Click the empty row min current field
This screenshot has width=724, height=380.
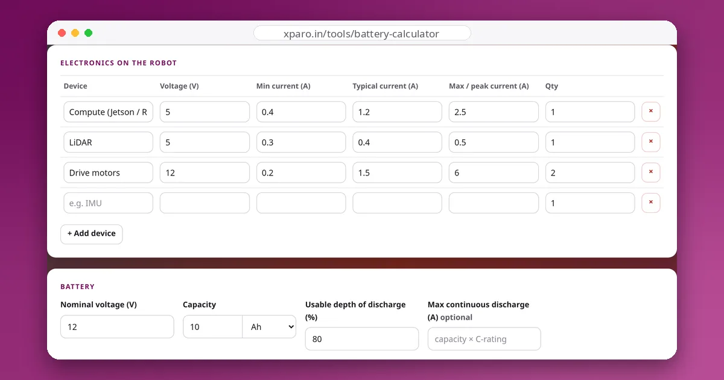301,203
